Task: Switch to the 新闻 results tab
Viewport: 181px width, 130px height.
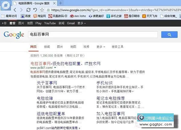Action: [47, 47]
